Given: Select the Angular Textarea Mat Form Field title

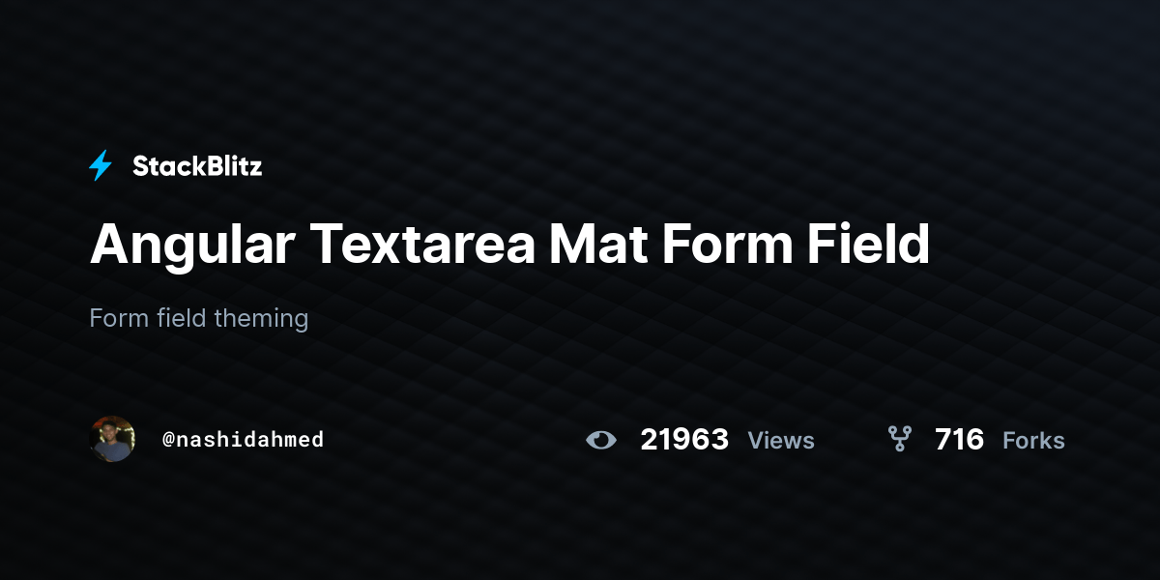Looking at the screenshot, I should coord(509,245).
